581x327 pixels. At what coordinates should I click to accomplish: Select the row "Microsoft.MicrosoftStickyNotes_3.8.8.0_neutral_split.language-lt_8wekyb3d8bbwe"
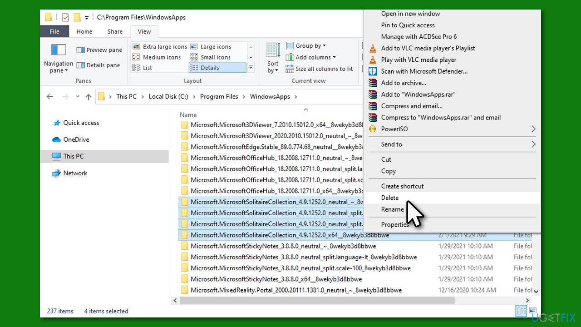tap(355, 257)
